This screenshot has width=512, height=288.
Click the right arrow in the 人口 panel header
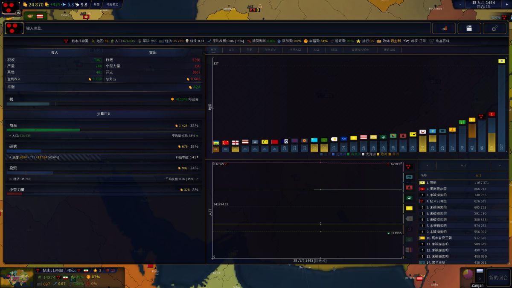[x=500, y=166]
